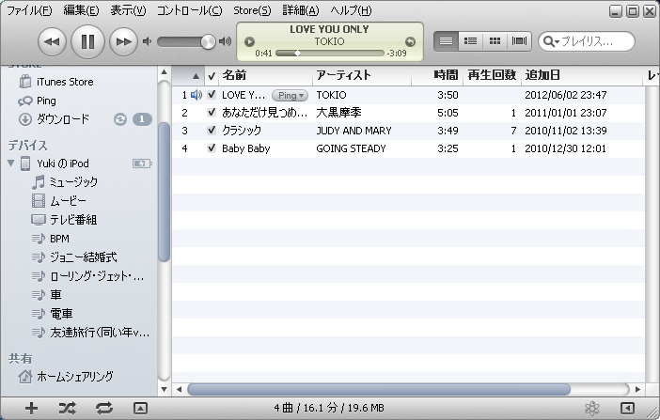Click the download refresh icon
The image size is (660, 420).
pyautogui.click(x=120, y=119)
